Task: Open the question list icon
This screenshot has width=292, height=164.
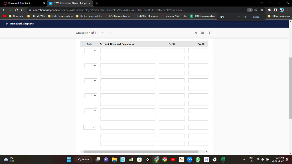Action: click(x=203, y=32)
